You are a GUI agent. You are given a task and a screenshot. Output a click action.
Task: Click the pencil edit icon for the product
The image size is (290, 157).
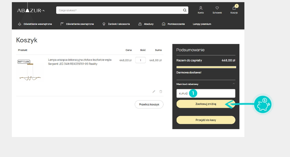[154, 91]
